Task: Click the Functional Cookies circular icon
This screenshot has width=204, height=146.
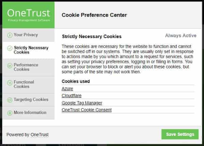Action: (10, 83)
